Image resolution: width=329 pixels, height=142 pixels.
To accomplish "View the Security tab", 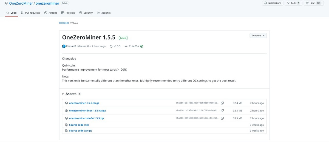I will pos(86,13).
